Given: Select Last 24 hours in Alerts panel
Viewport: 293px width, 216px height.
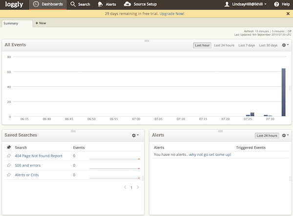Looking at the screenshot, I should (x=267, y=136).
